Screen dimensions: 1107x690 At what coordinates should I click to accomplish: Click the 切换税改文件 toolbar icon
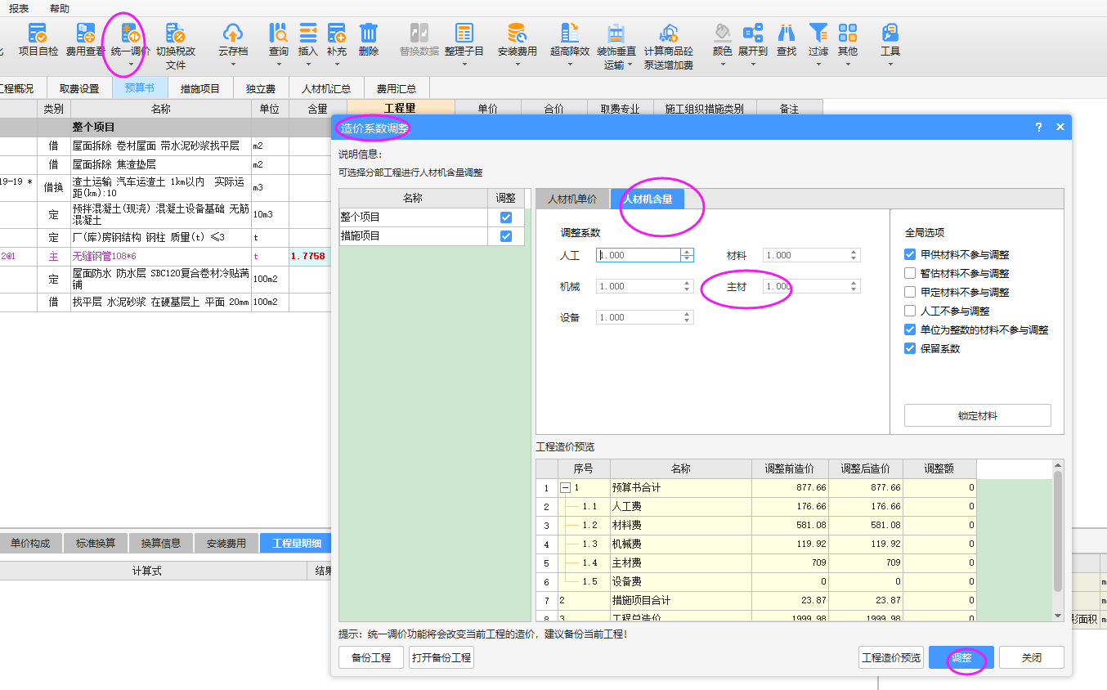[x=176, y=33]
